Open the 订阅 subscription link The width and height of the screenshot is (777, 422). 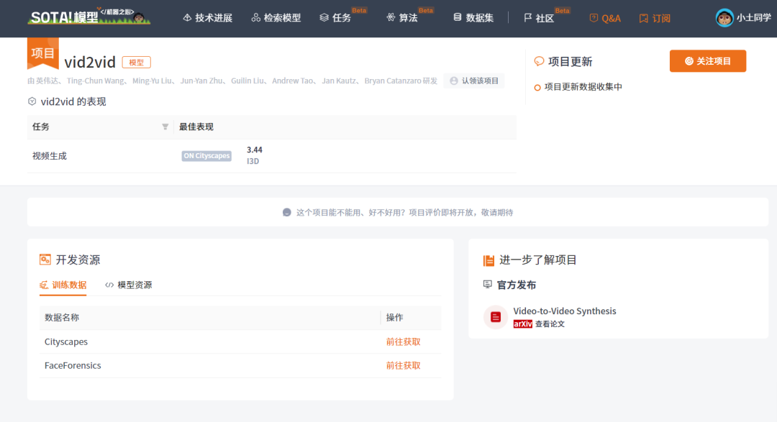pos(655,18)
